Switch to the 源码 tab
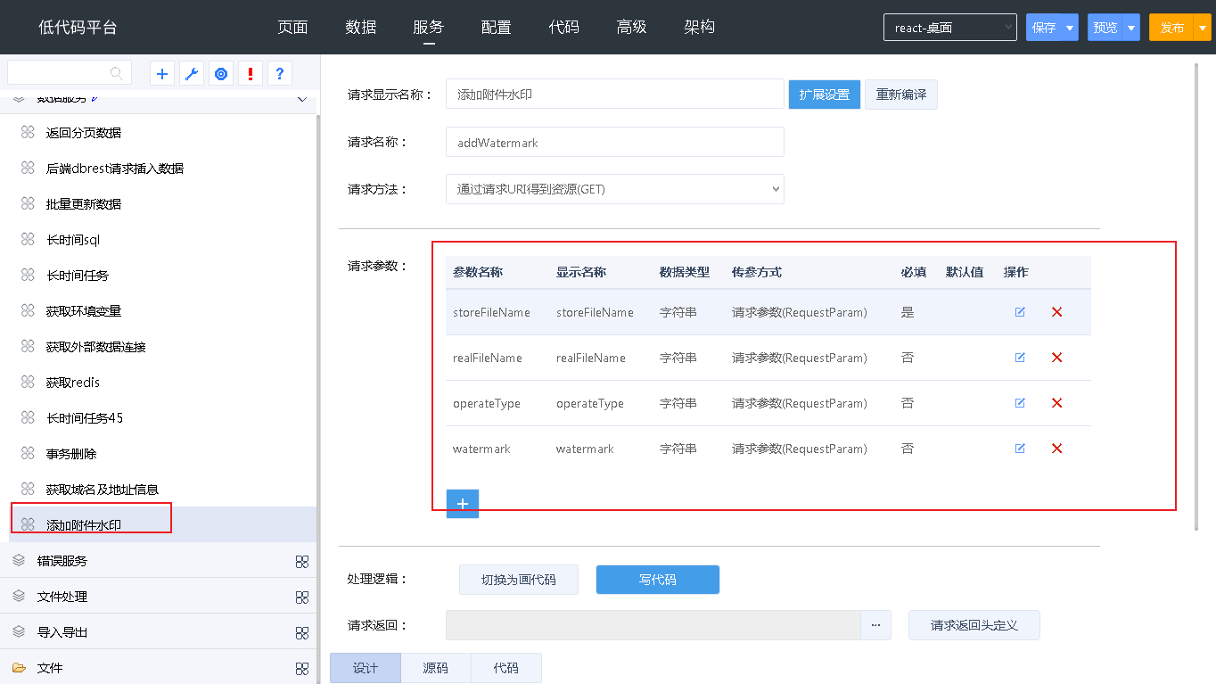 pyautogui.click(x=435, y=668)
